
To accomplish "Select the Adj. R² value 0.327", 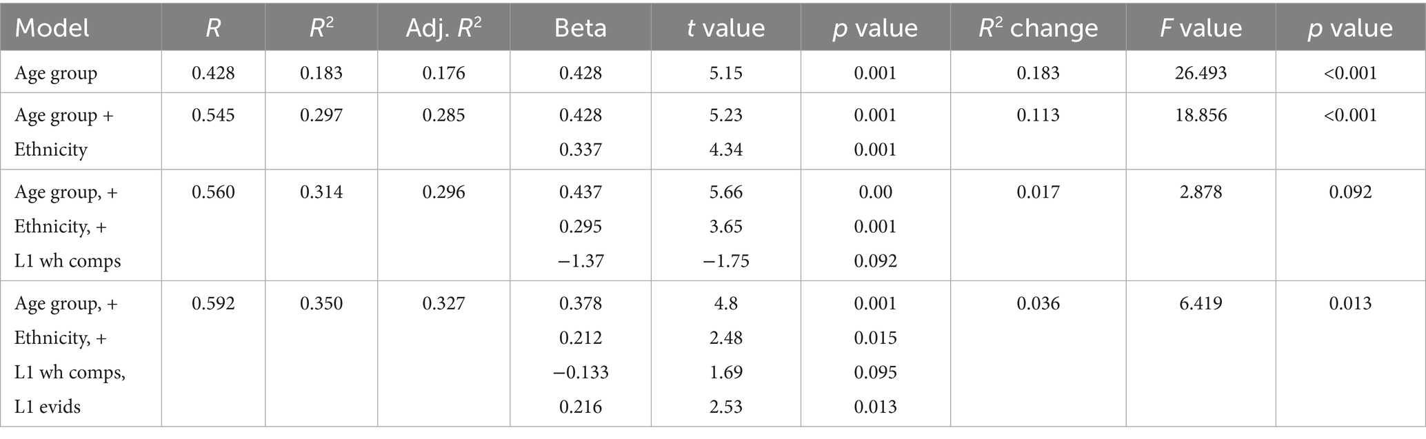I will click(443, 303).
